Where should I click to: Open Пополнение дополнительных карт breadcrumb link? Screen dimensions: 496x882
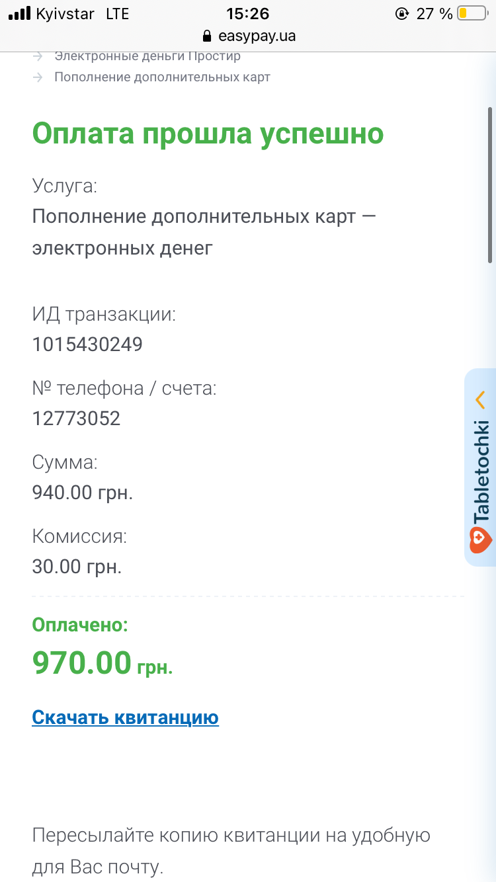click(x=162, y=77)
